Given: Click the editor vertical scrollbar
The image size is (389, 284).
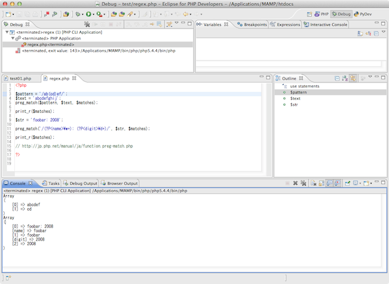Looking at the screenshot, I should click(268, 127).
